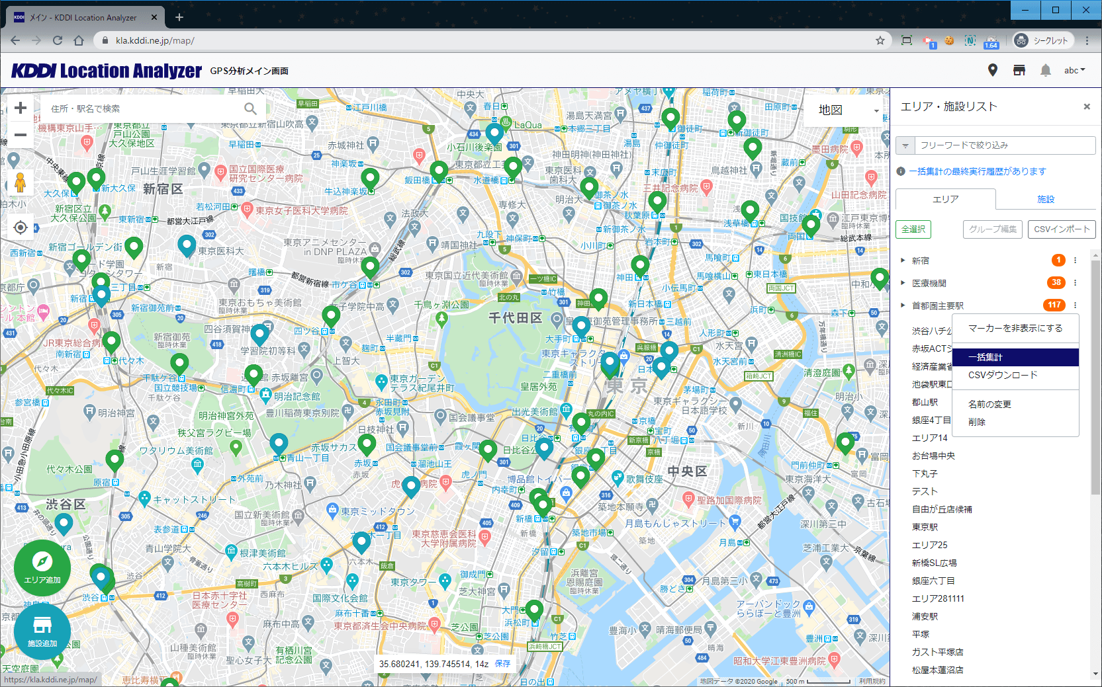Image resolution: width=1102 pixels, height=687 pixels.
Task: Click the filter icon beside freeword field
Action: click(905, 145)
